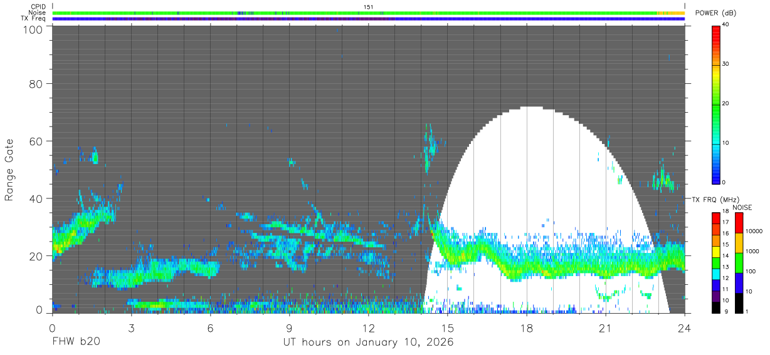Click the 60 tick on Range Gate axis
This screenshot has width=770, height=355.
pyautogui.click(x=36, y=141)
